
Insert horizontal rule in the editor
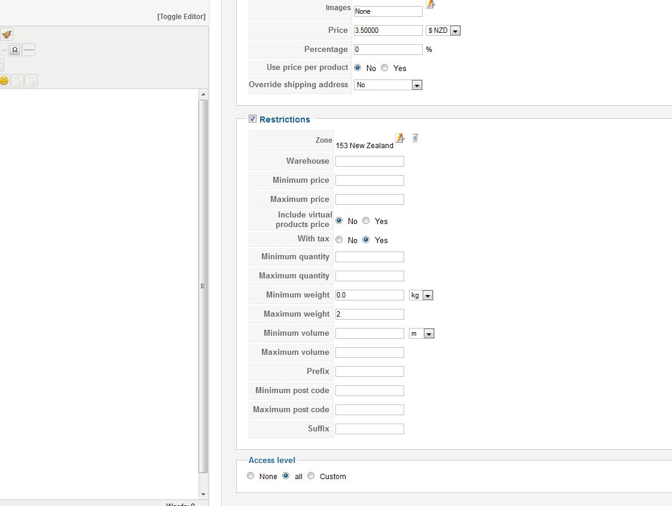tap(29, 50)
